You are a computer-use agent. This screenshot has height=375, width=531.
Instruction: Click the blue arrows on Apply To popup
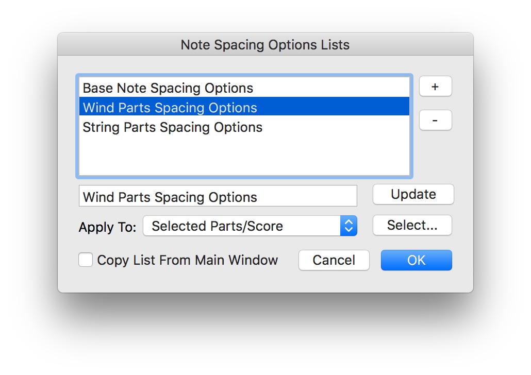coord(349,226)
